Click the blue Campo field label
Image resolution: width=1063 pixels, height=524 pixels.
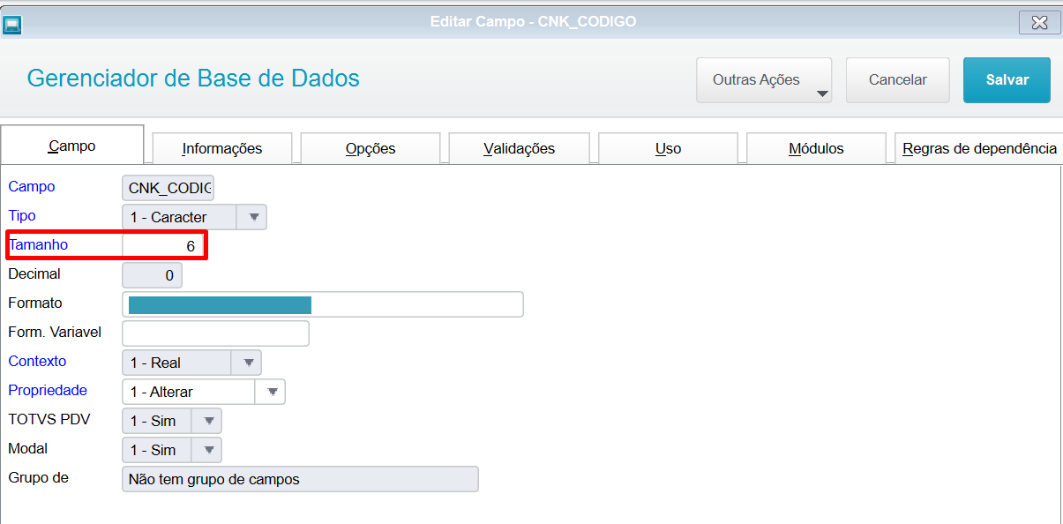pos(32,187)
